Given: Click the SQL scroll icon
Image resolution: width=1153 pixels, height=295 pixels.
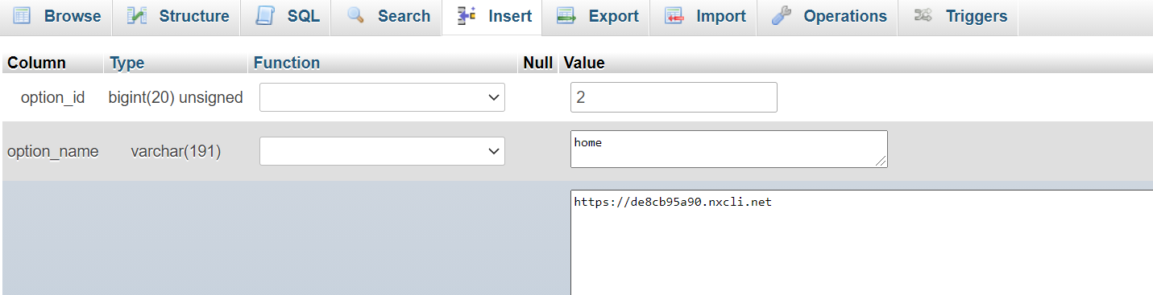Looking at the screenshot, I should pyautogui.click(x=265, y=16).
